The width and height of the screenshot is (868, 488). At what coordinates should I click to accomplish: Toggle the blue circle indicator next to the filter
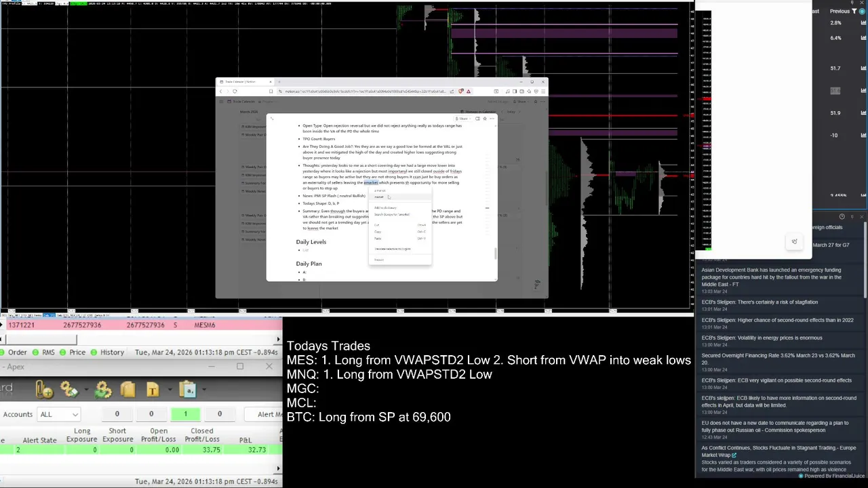click(x=862, y=11)
